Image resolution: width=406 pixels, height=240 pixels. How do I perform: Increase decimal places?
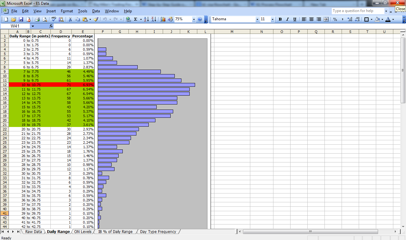click(350, 19)
